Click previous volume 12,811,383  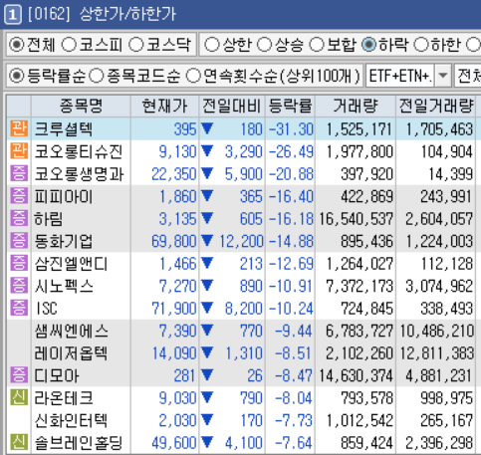(x=436, y=353)
